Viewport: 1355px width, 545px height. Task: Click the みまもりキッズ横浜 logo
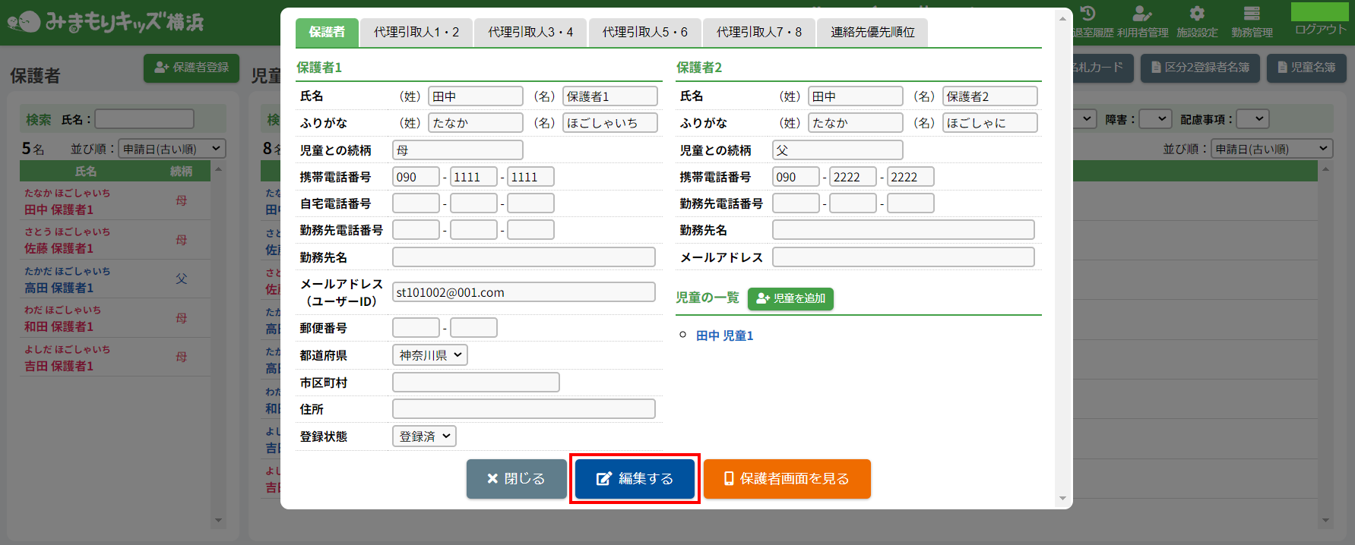click(106, 22)
